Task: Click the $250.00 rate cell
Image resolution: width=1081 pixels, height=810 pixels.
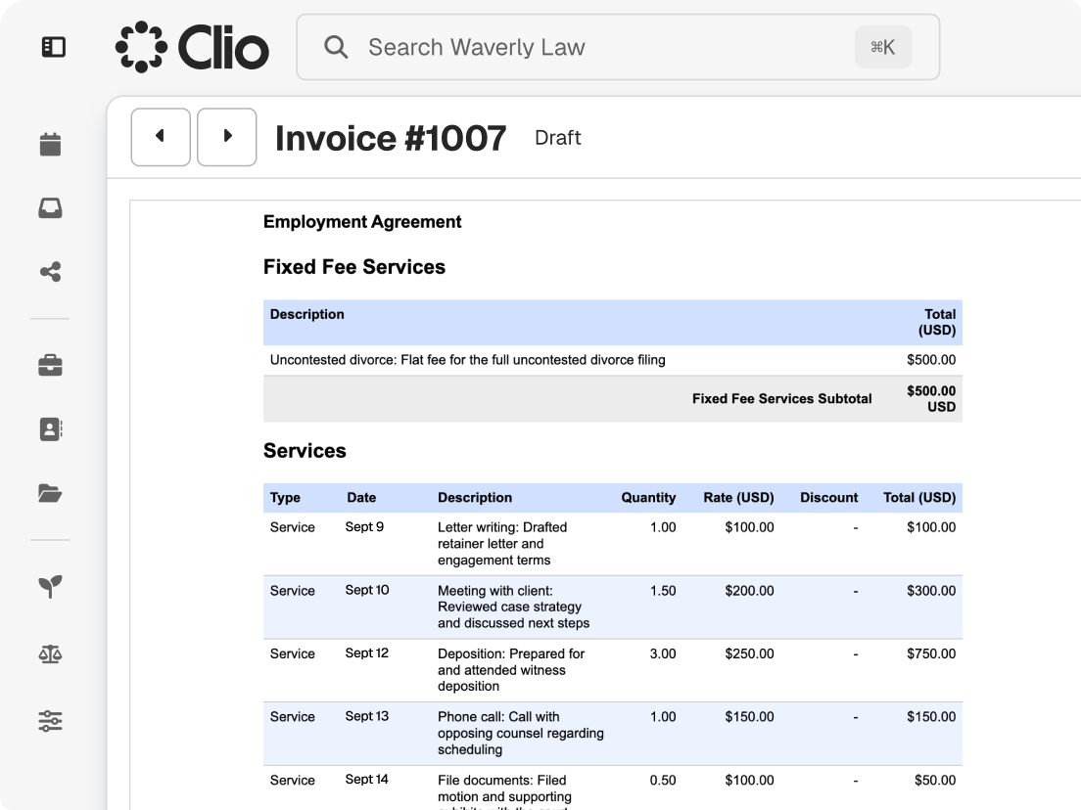Action: click(x=749, y=653)
